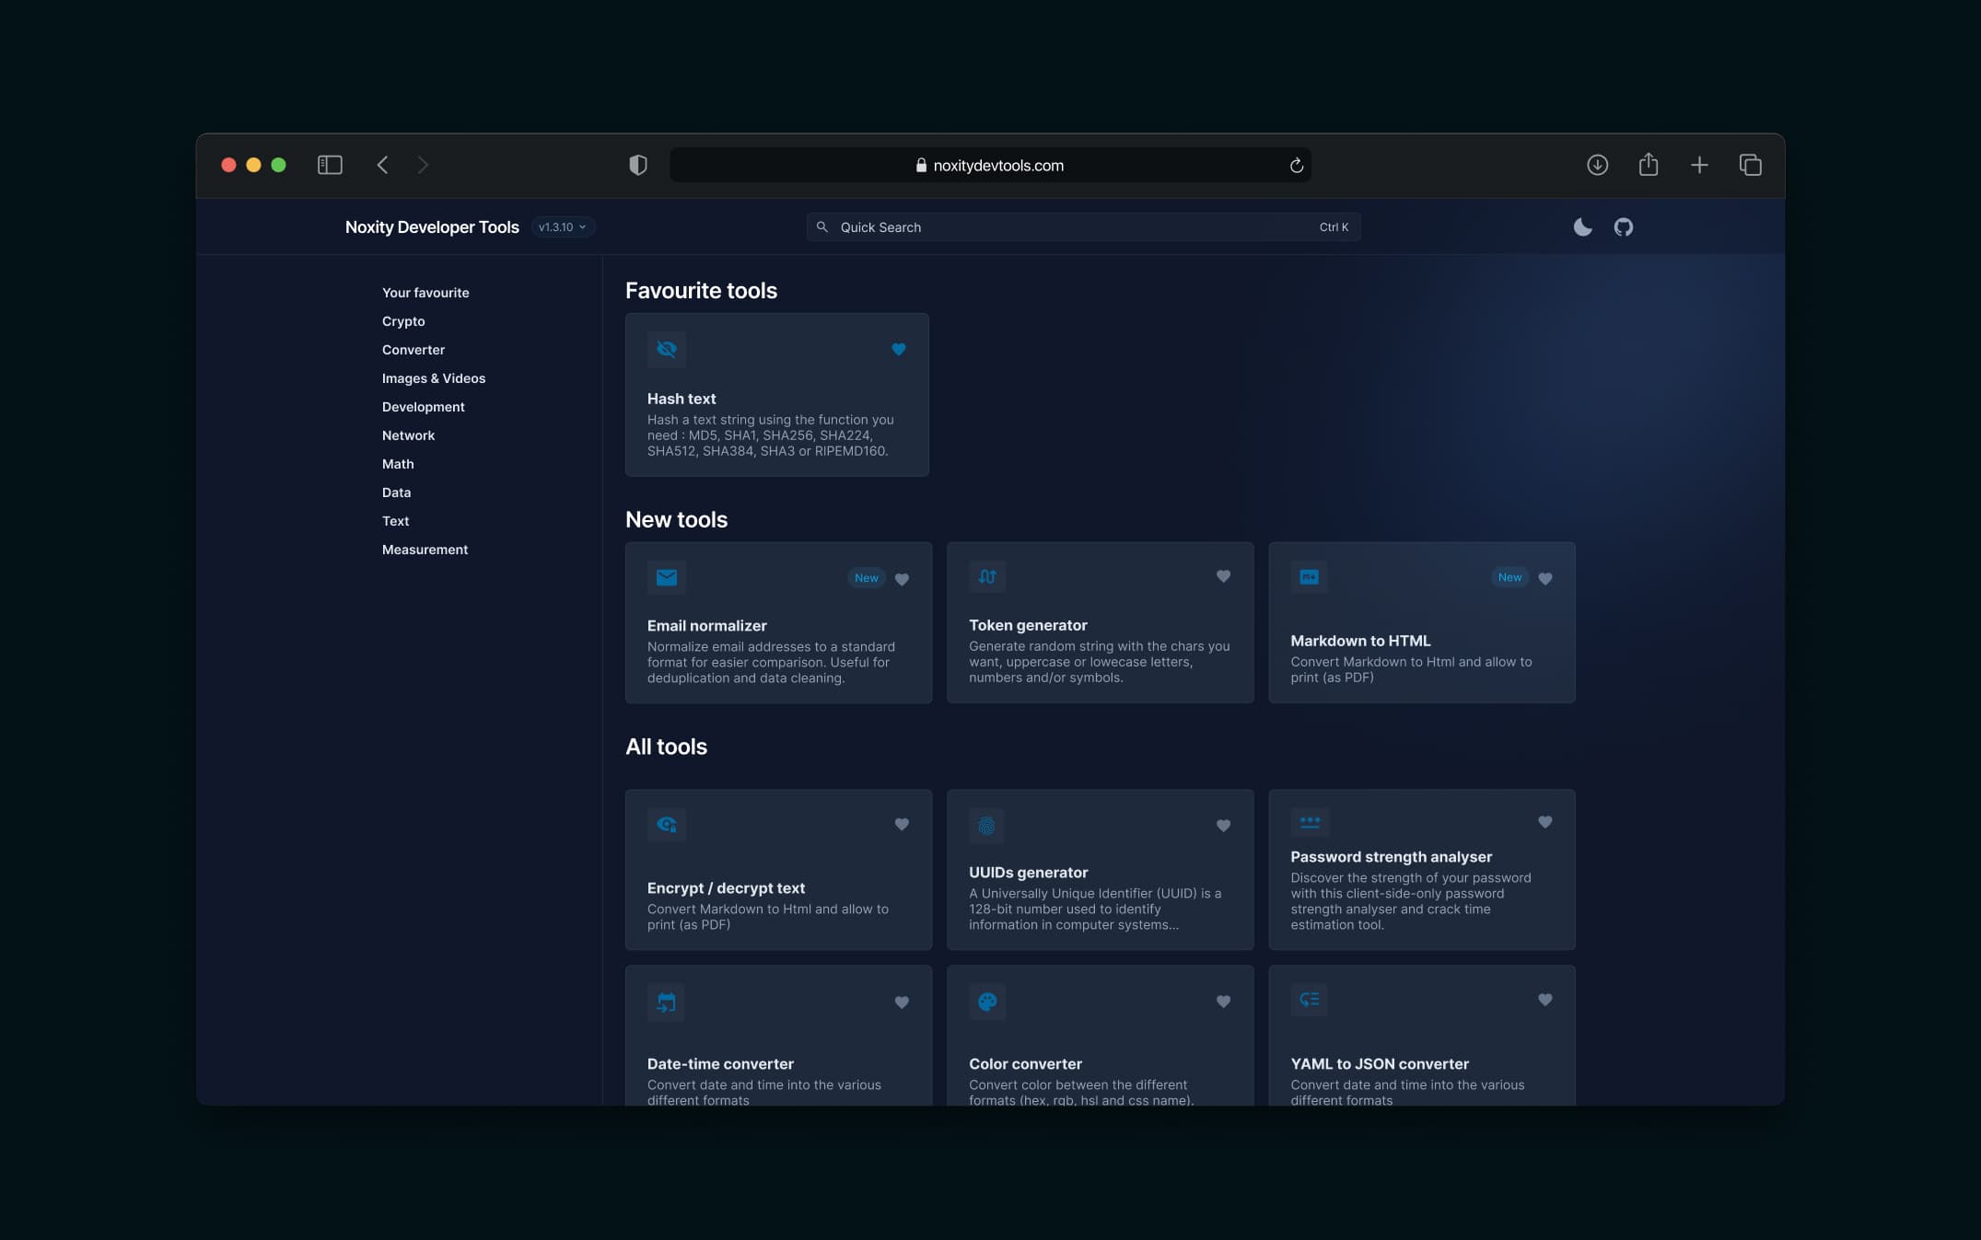
Task: Open the Markdown to HTML title
Action: coord(1360,641)
